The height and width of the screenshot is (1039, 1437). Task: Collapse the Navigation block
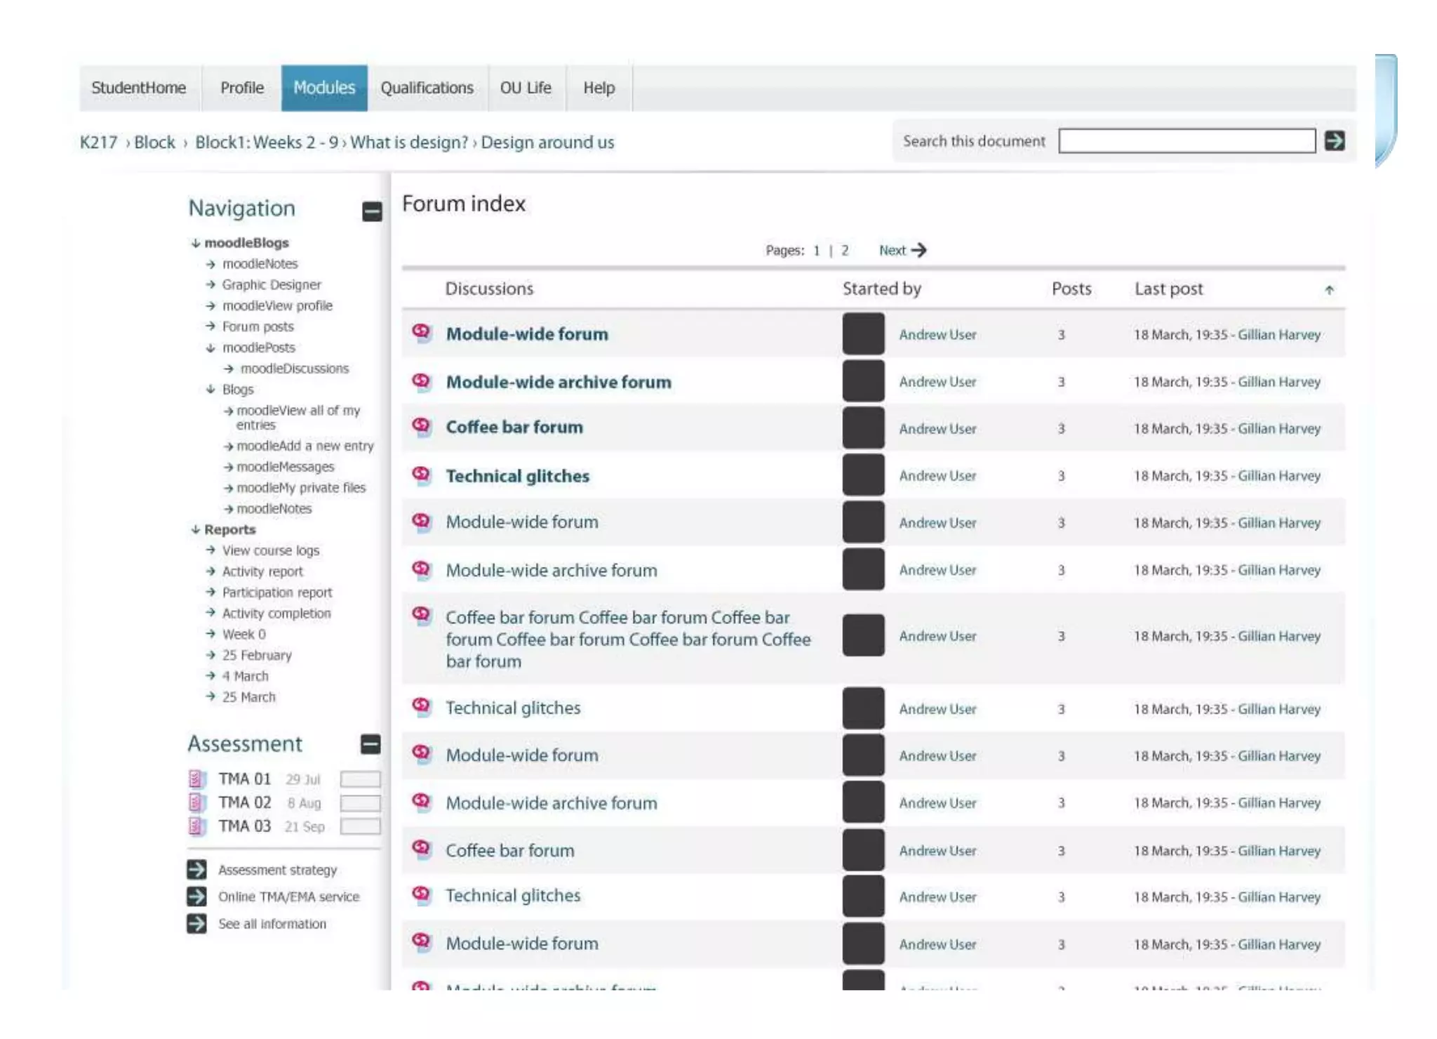point(372,211)
